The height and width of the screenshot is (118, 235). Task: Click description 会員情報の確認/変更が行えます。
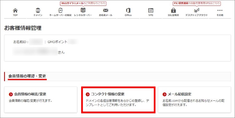pos(30,100)
